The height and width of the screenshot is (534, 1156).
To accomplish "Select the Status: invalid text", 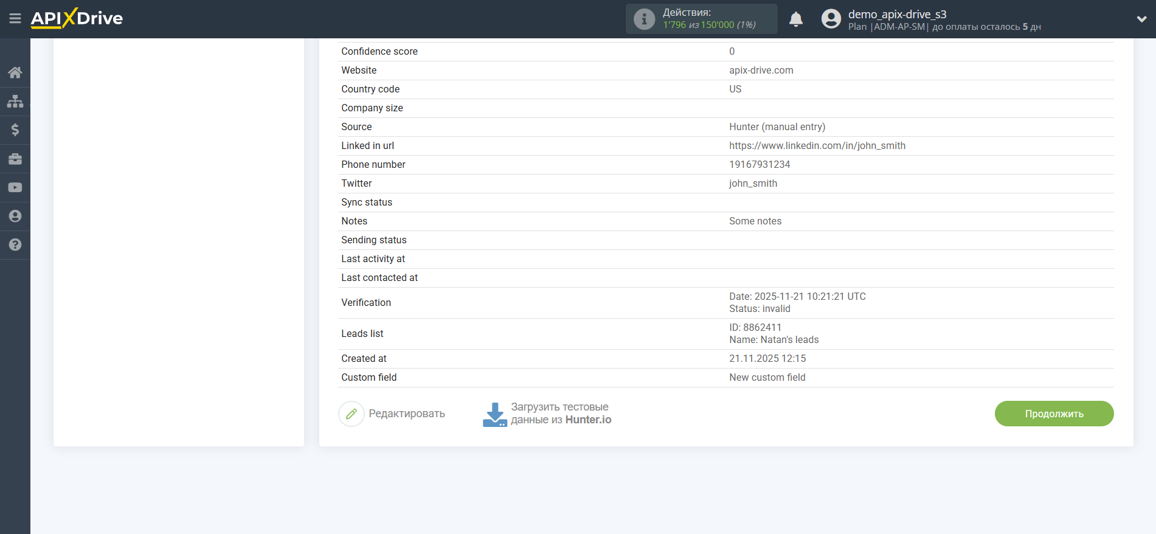I will [760, 309].
